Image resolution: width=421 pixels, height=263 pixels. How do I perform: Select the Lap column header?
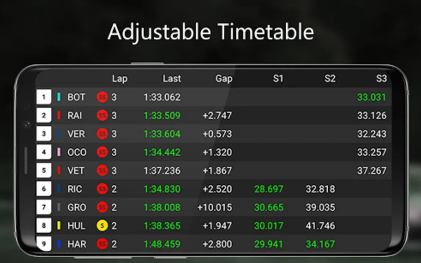[x=120, y=79]
